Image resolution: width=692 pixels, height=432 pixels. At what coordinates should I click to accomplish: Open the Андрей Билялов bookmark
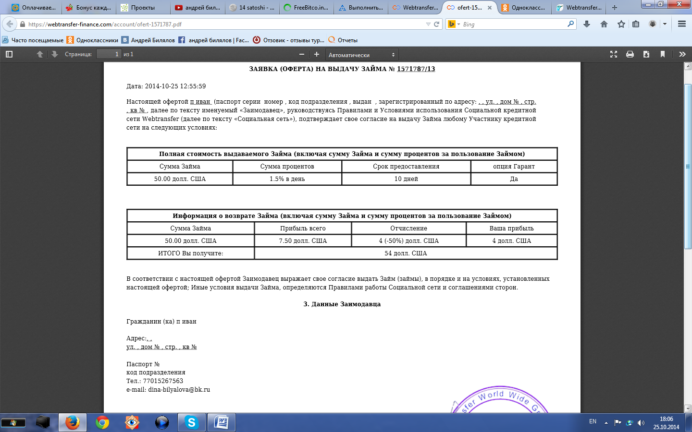pos(148,40)
